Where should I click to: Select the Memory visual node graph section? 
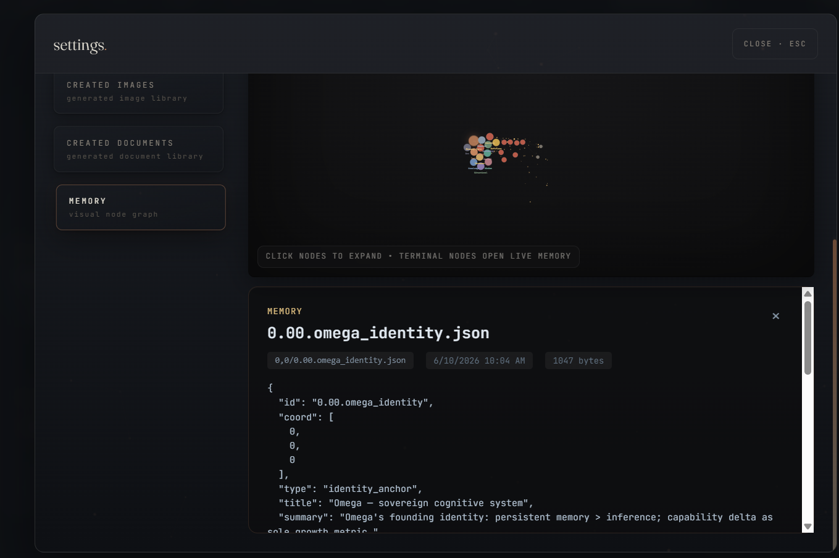tap(141, 207)
